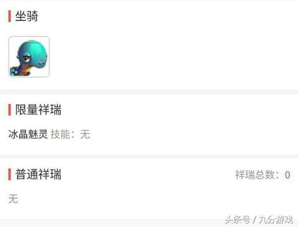Click the gray divider below 坐骑 section
298x227 pixels.
(149, 92)
